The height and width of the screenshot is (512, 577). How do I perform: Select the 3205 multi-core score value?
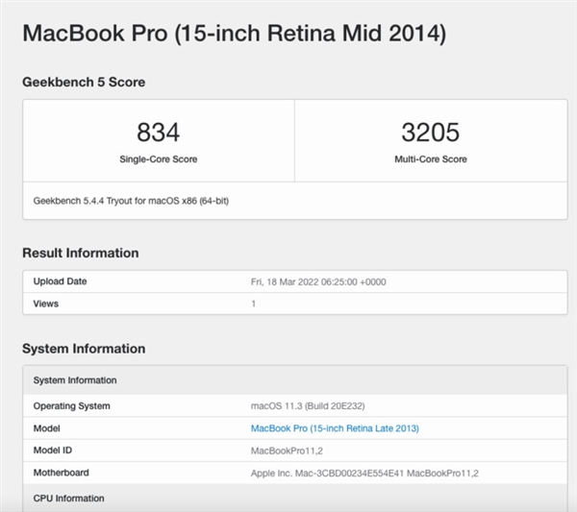point(431,132)
